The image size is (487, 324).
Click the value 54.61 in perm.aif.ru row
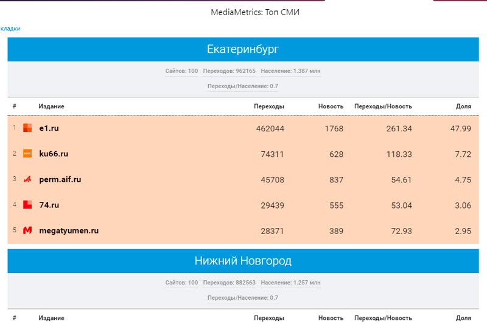click(401, 180)
